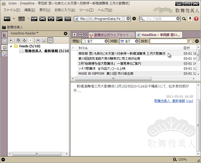The height and width of the screenshot is (163, 201).
Task: Click the red R Rakuten search icon
Action: [x=196, y=19]
